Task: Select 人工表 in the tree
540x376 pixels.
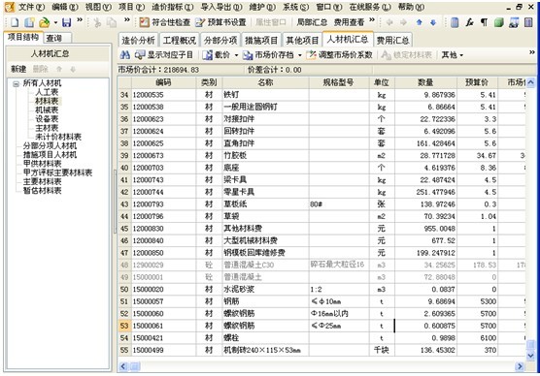Action: [x=47, y=92]
